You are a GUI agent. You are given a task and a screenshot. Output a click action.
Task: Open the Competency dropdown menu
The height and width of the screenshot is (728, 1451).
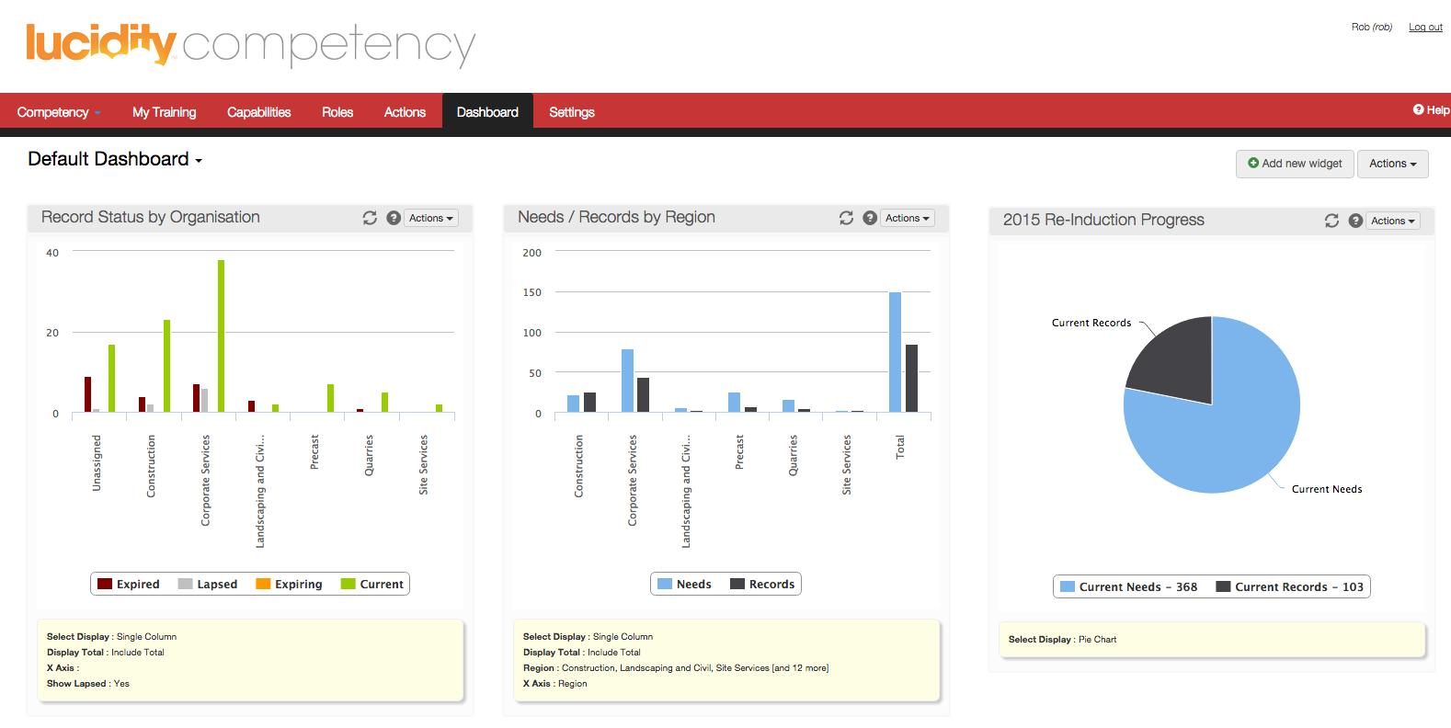(59, 112)
